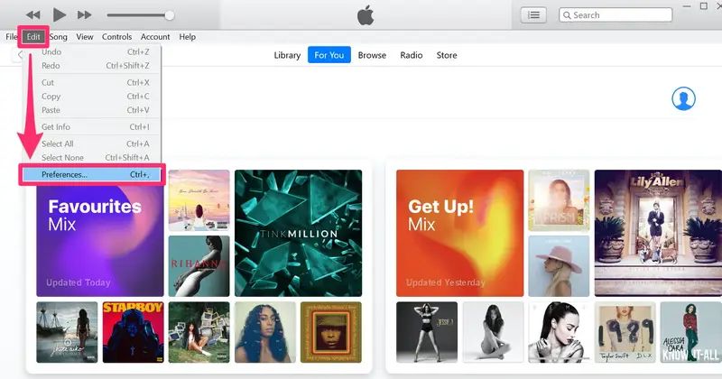Click the Apple logo in the display

pos(366,15)
